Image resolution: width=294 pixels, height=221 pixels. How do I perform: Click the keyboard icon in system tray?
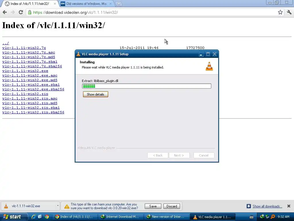click(252, 217)
